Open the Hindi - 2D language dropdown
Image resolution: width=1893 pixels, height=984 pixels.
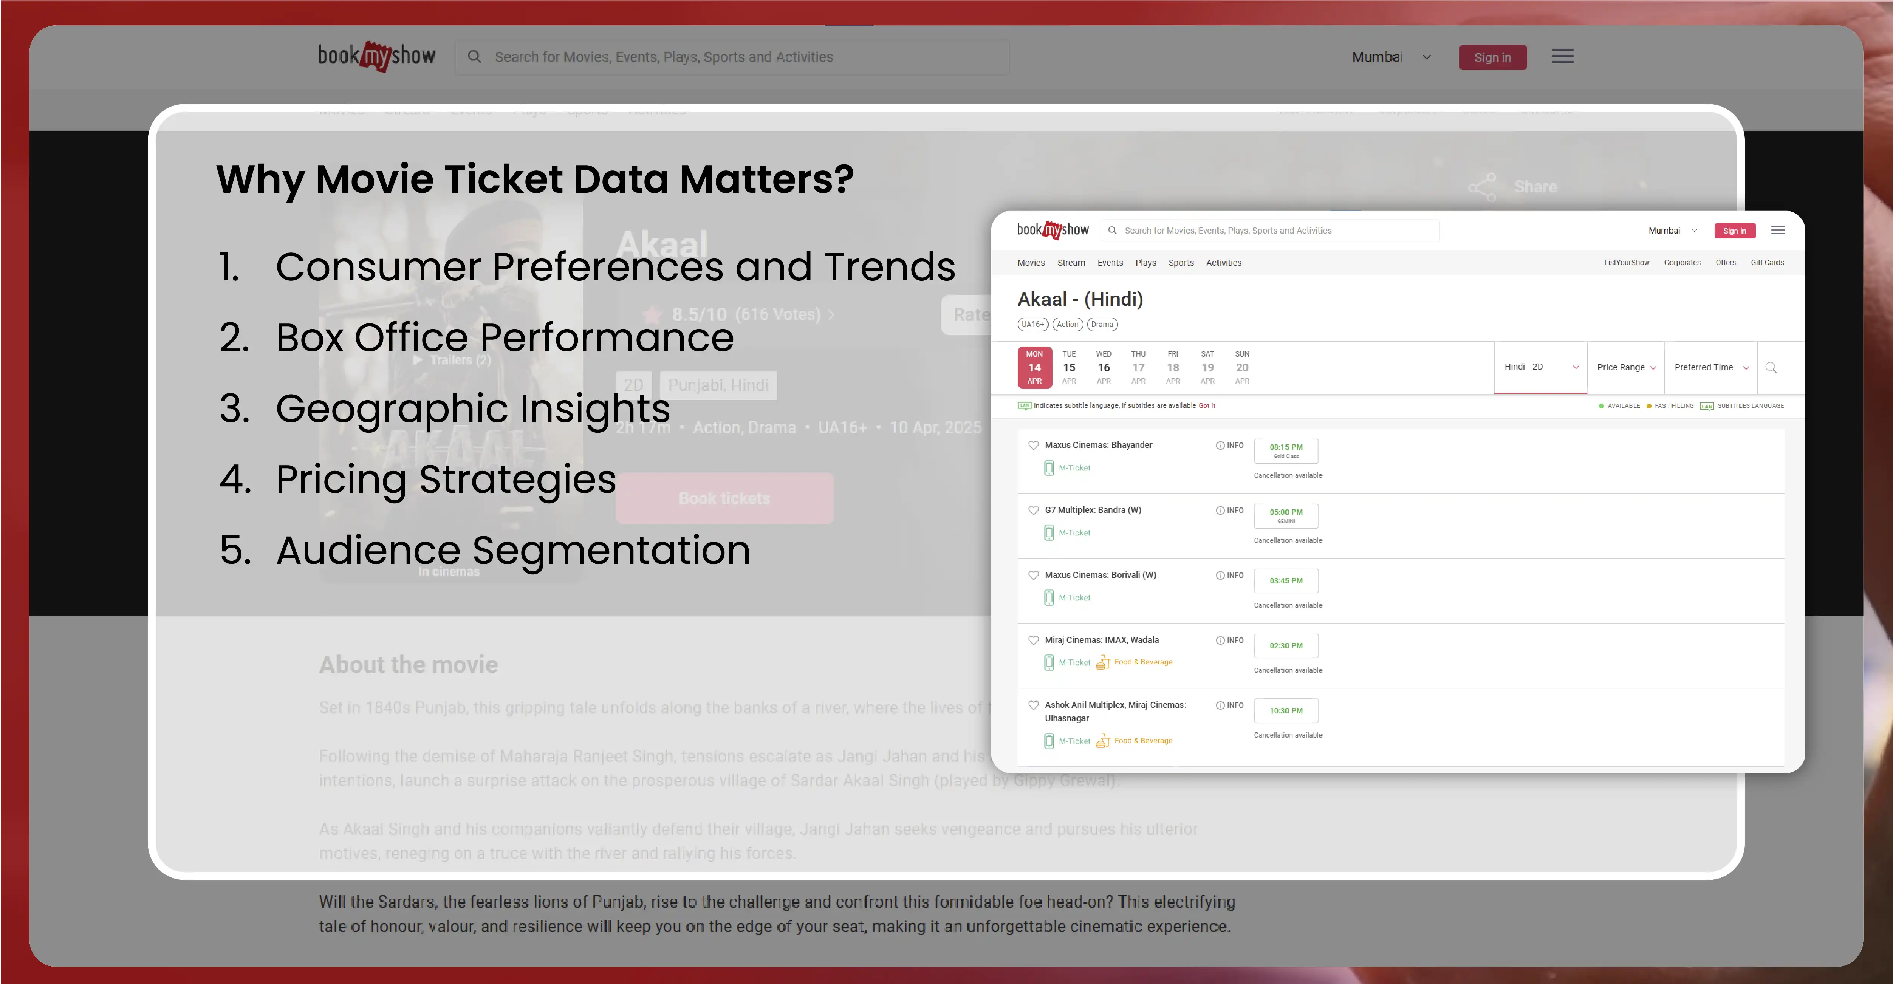point(1540,366)
